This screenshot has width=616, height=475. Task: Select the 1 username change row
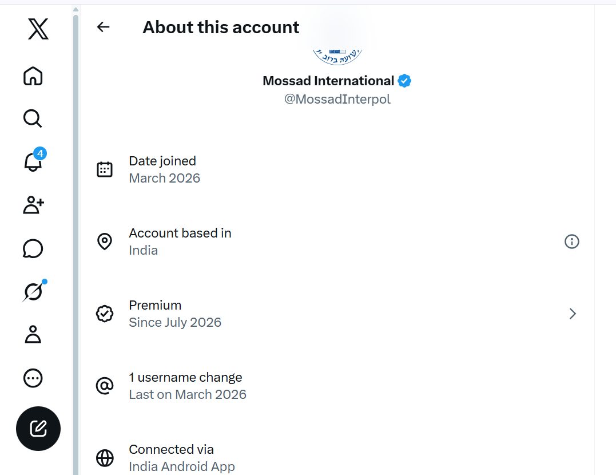pyautogui.click(x=337, y=386)
